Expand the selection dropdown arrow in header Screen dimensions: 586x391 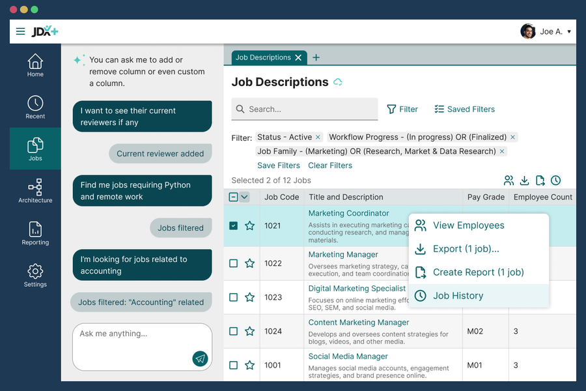coord(245,197)
